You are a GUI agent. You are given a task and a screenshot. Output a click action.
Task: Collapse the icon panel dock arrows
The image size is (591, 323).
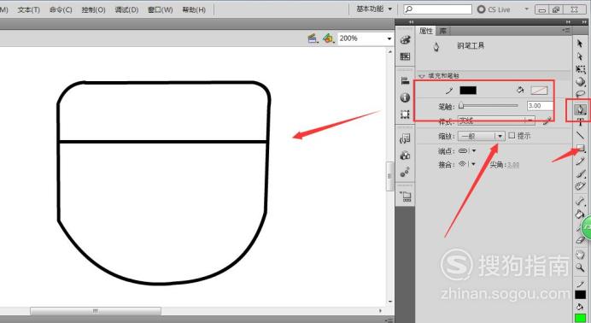(411, 22)
